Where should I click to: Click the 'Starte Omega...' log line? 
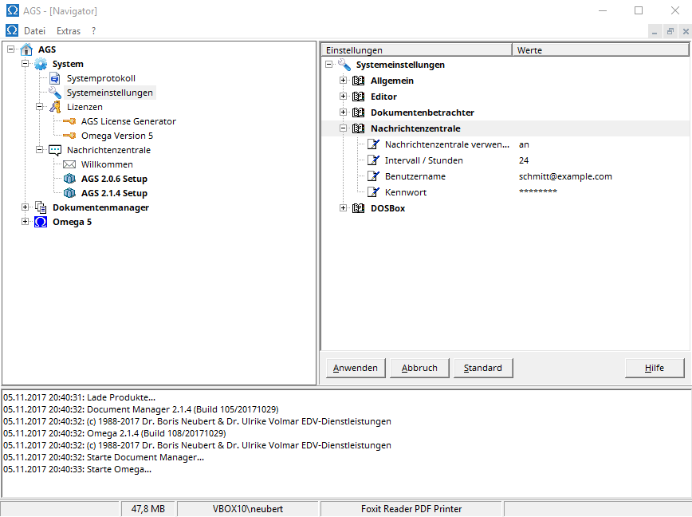click(x=77, y=469)
